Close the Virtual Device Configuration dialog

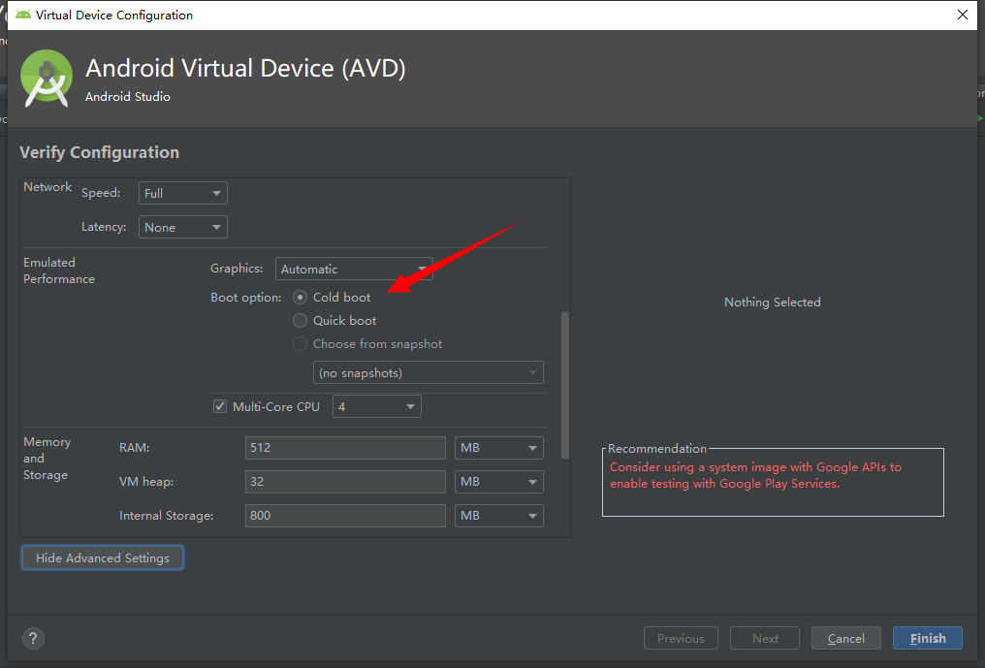(x=963, y=15)
